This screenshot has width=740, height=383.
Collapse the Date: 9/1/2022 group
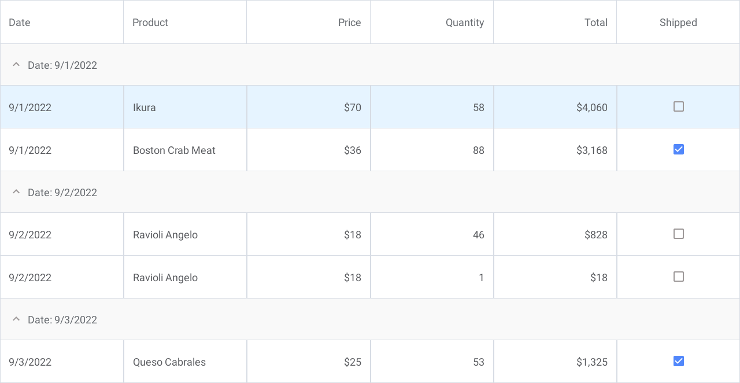16,65
